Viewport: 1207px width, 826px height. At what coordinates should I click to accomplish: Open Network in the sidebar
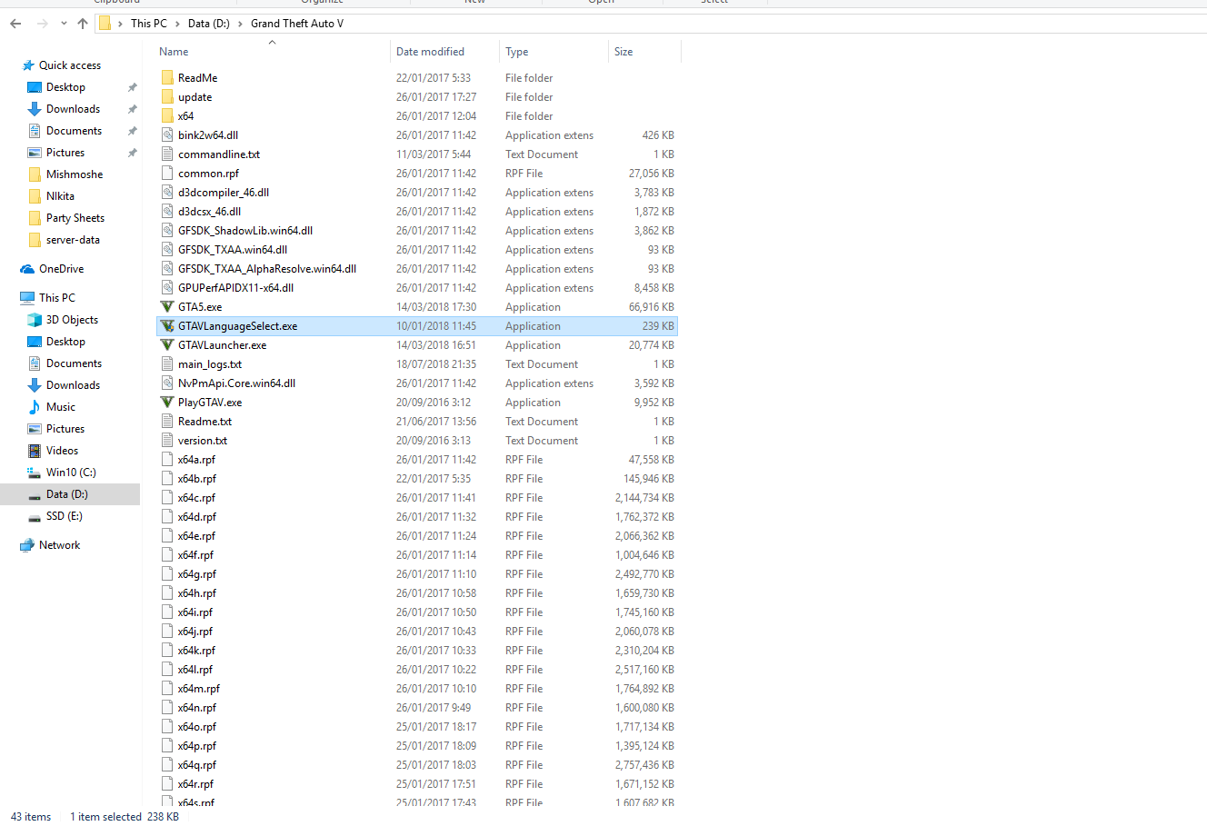click(59, 545)
